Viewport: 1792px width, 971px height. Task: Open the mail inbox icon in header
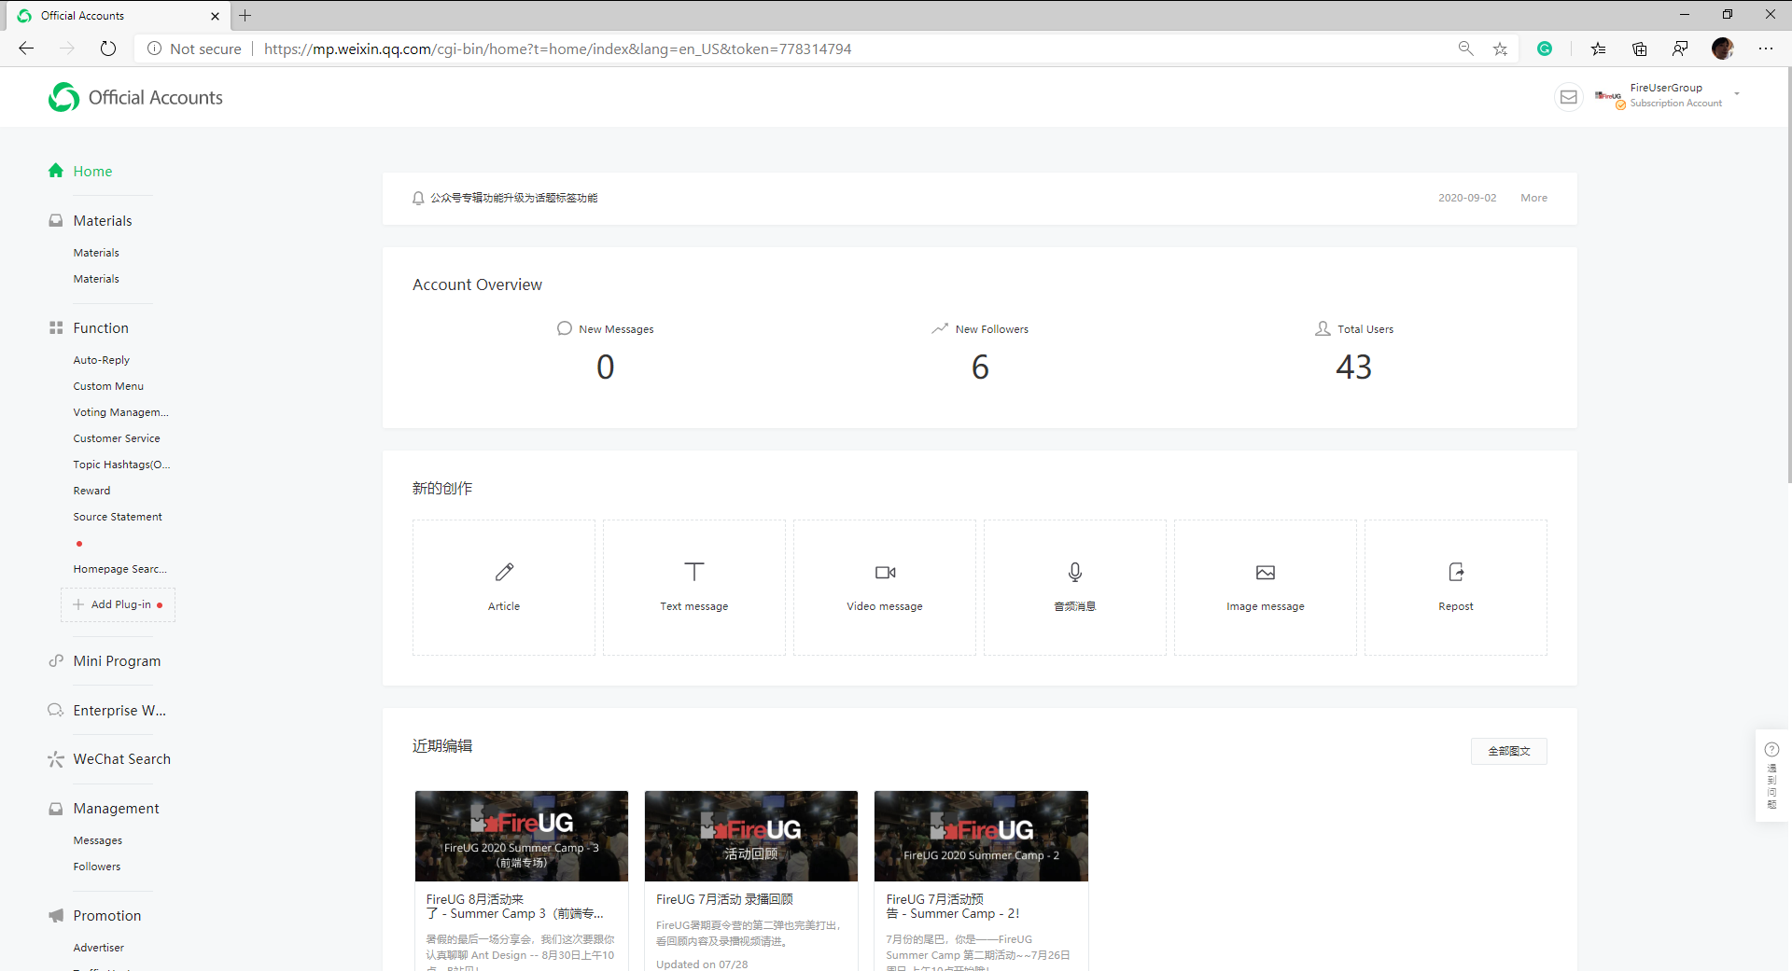(x=1568, y=97)
